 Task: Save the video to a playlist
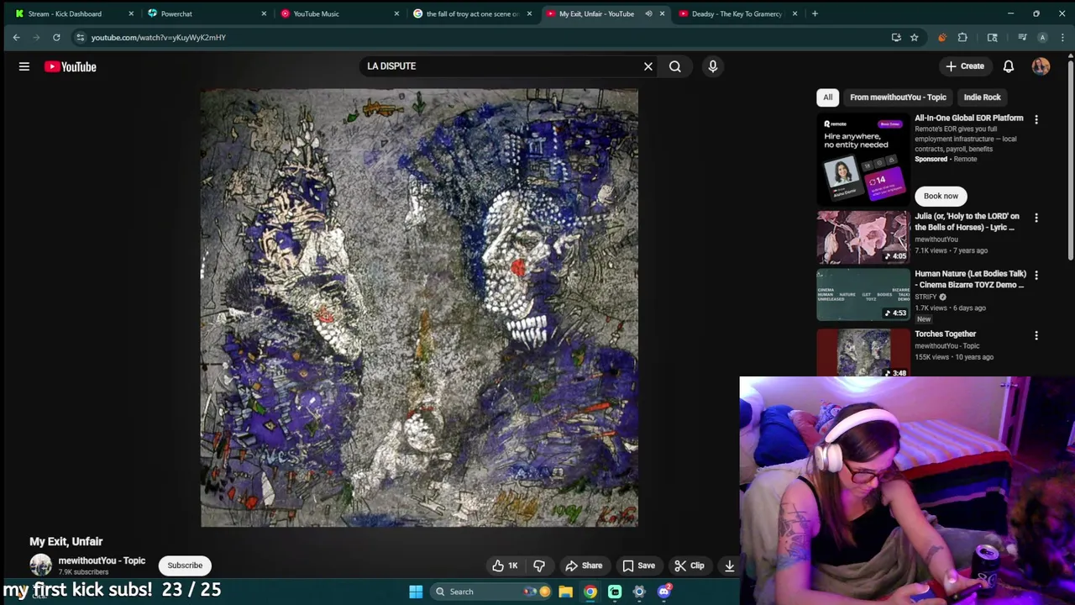(x=638, y=566)
